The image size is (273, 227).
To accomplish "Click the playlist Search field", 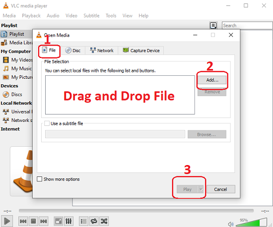I will [247, 25].
